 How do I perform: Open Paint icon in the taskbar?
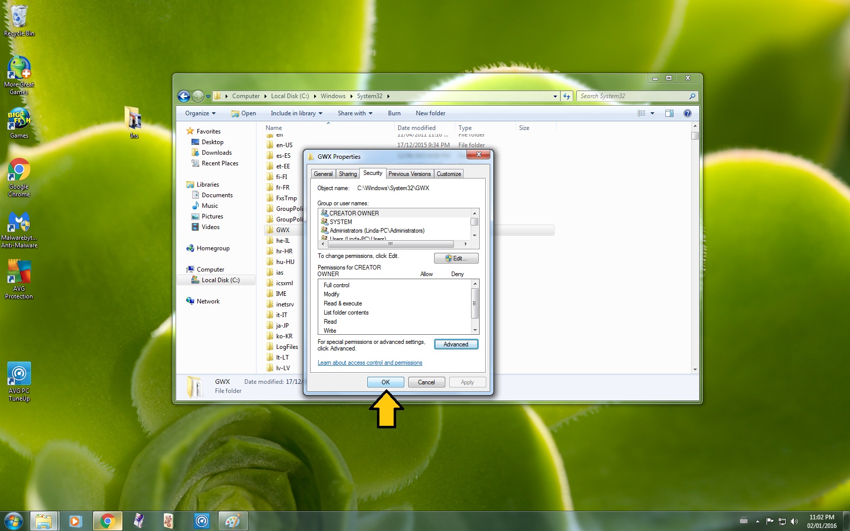point(233,521)
